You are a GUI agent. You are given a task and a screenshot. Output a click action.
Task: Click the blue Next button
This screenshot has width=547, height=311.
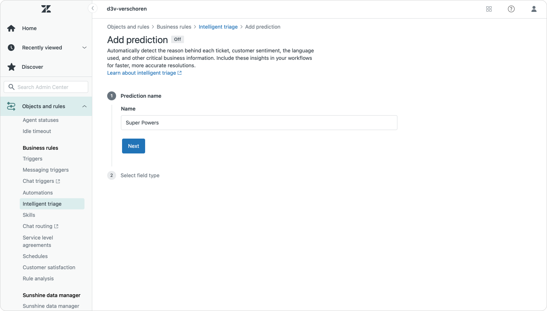(134, 146)
